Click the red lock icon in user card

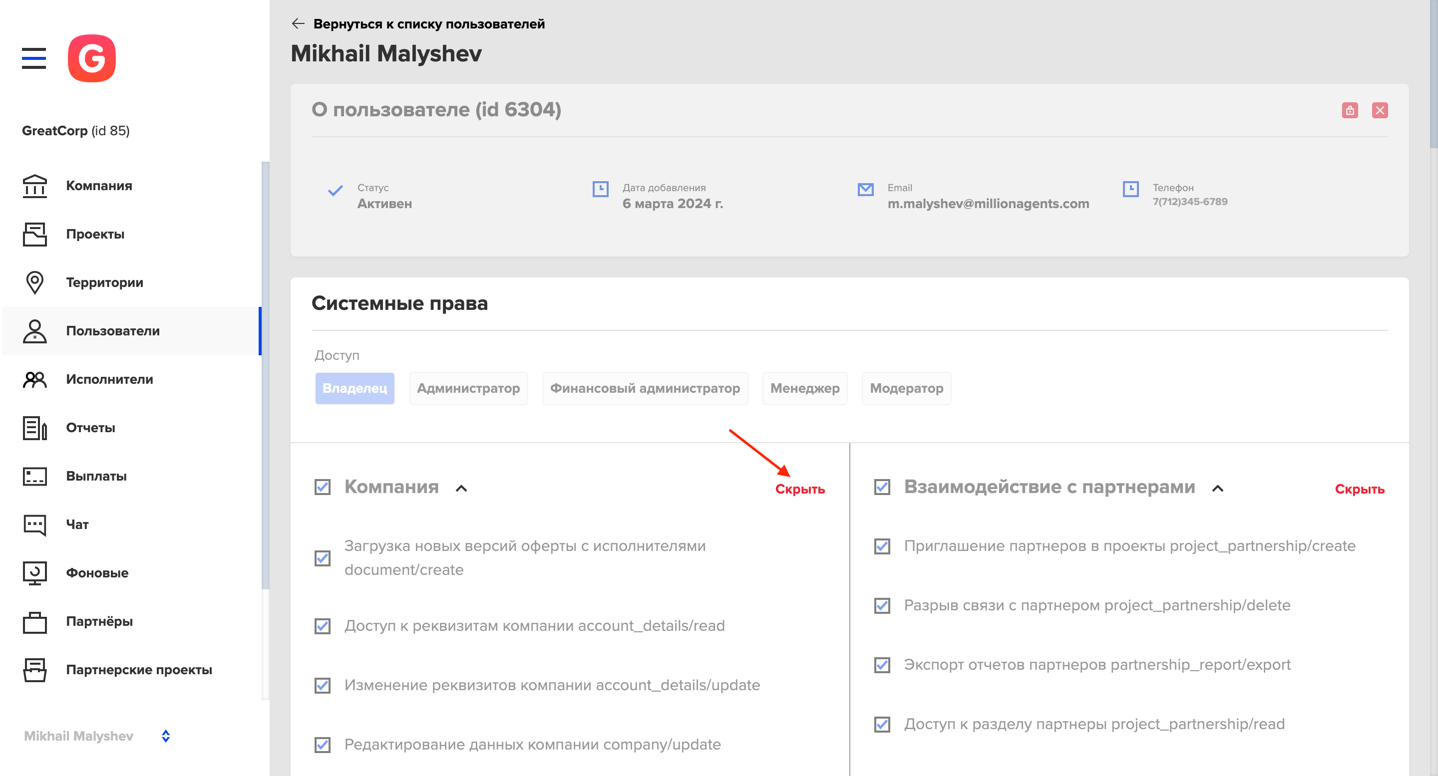tap(1350, 110)
